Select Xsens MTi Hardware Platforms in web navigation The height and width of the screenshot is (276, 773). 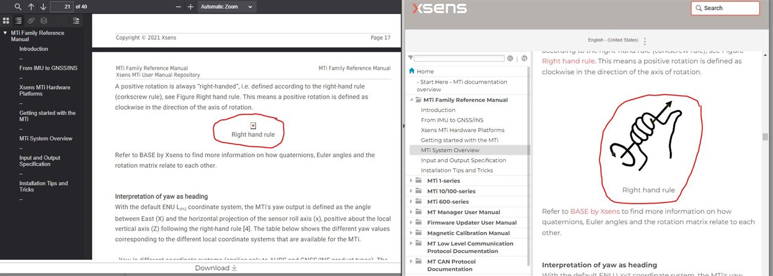[x=463, y=130]
